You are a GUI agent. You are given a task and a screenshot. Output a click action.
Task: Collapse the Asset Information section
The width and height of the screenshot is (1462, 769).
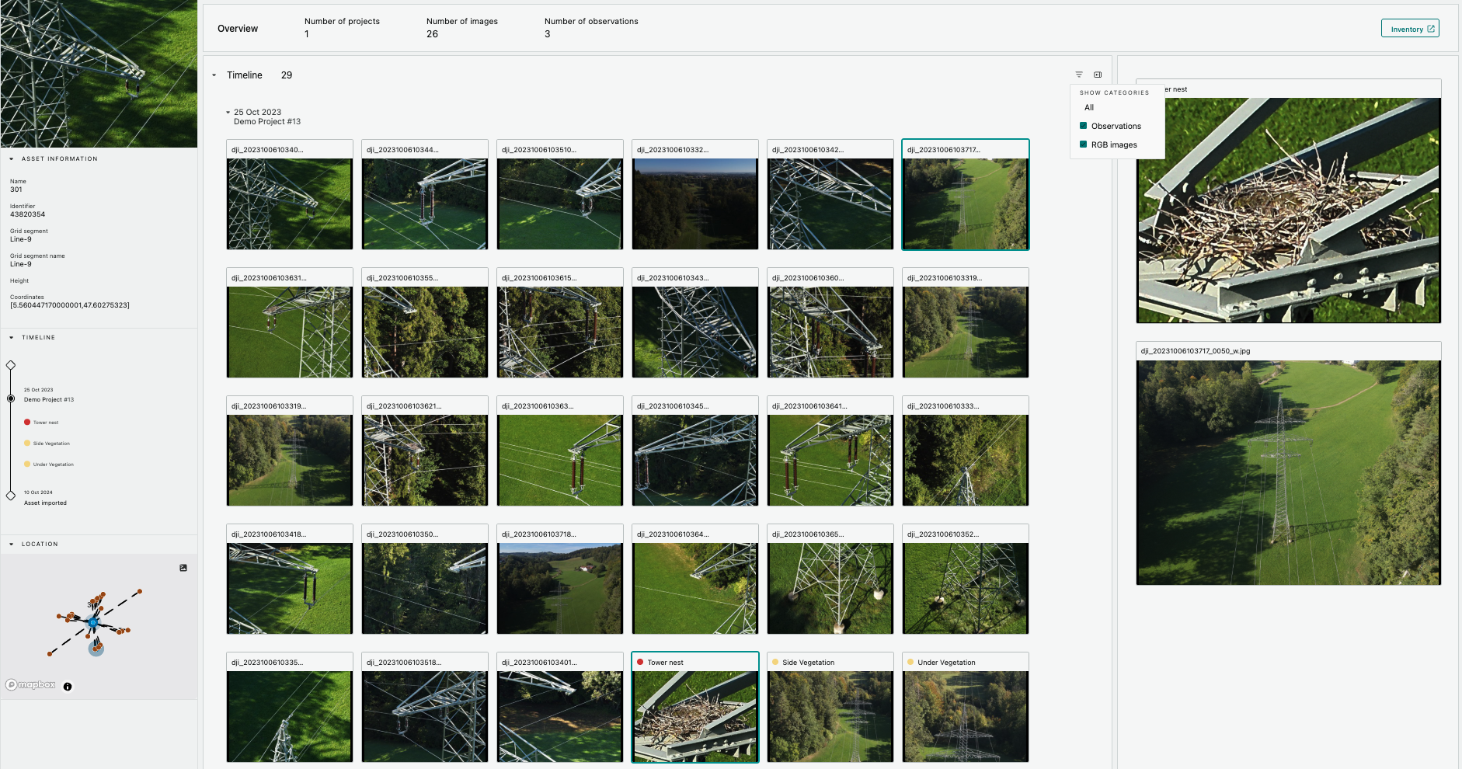[12, 158]
